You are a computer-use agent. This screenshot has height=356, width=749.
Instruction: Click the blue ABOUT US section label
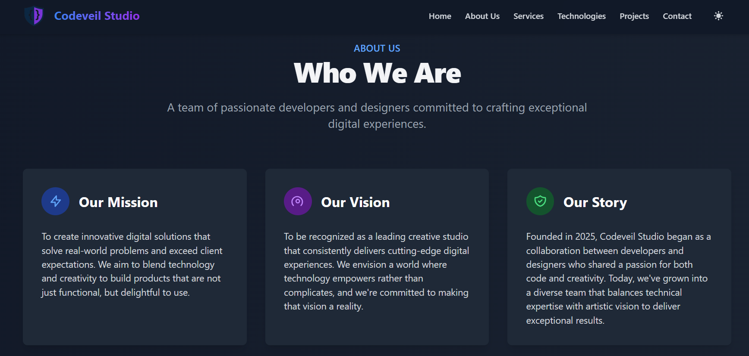(x=377, y=48)
